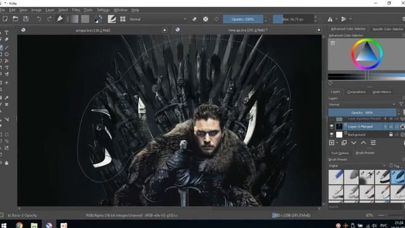
Task: Toggle vertical mirror tool
Action: [x=344, y=19]
